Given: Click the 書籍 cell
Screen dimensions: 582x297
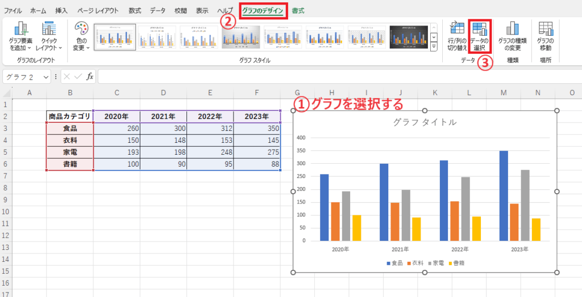Looking at the screenshot, I should 70,164.
